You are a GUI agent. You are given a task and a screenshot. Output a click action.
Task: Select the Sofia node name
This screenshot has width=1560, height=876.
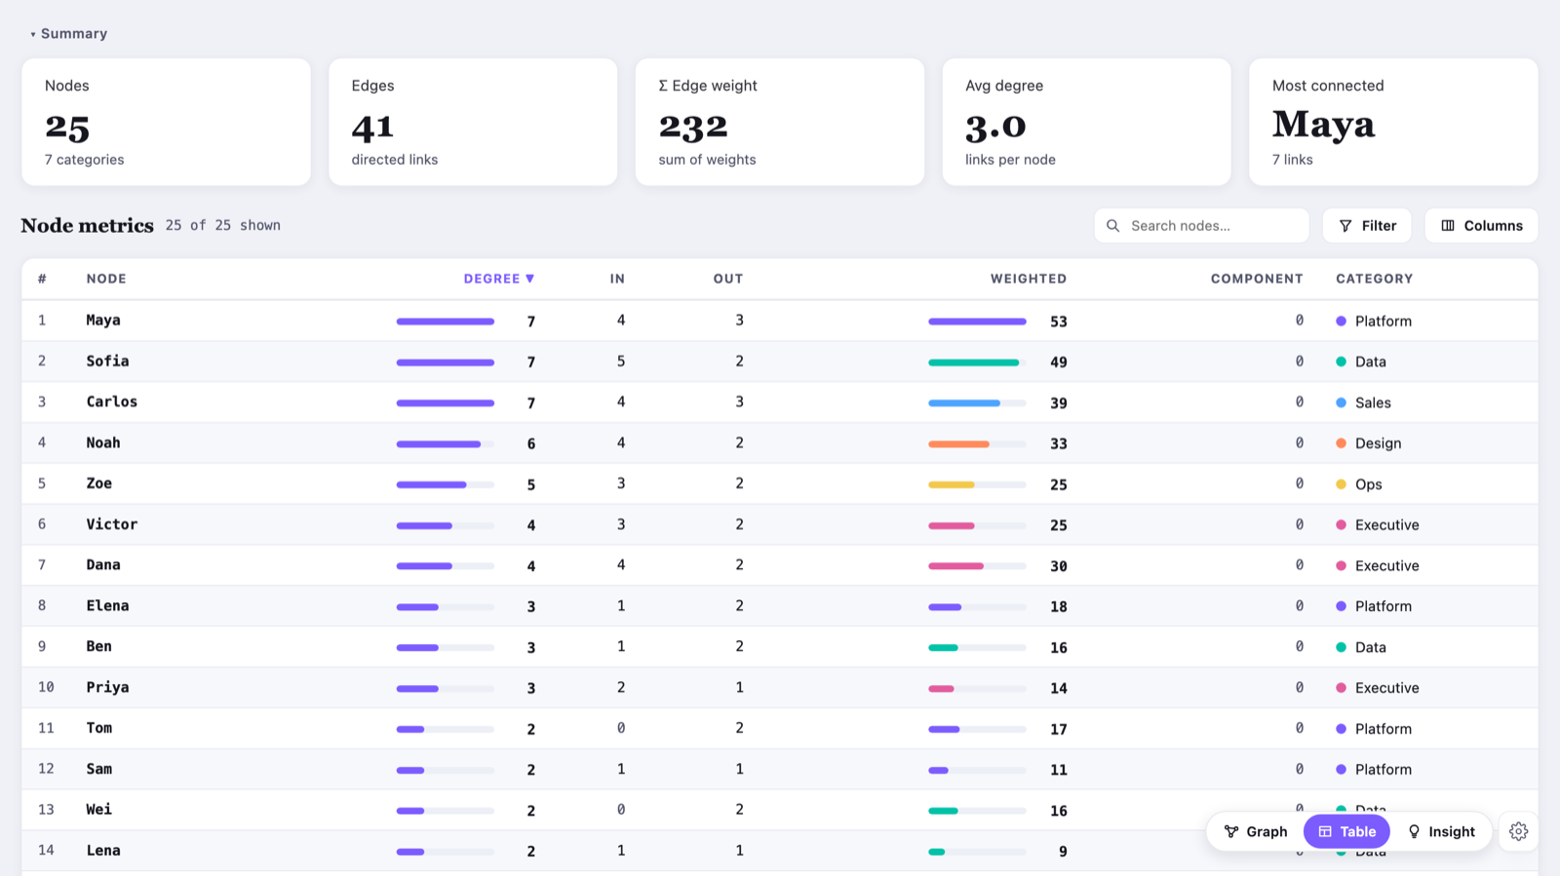[x=107, y=362]
